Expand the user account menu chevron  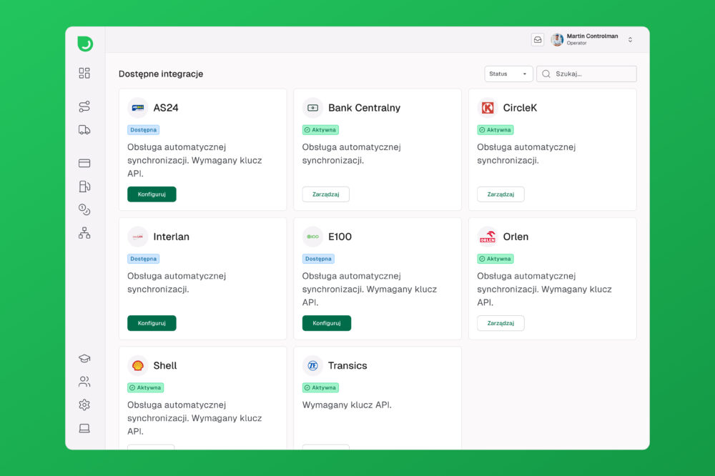coord(630,40)
